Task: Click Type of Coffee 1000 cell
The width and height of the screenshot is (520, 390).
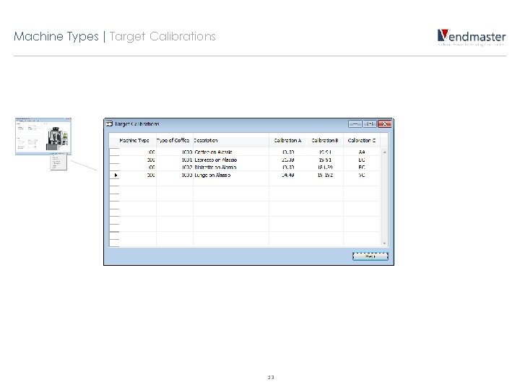Action: tap(175, 152)
